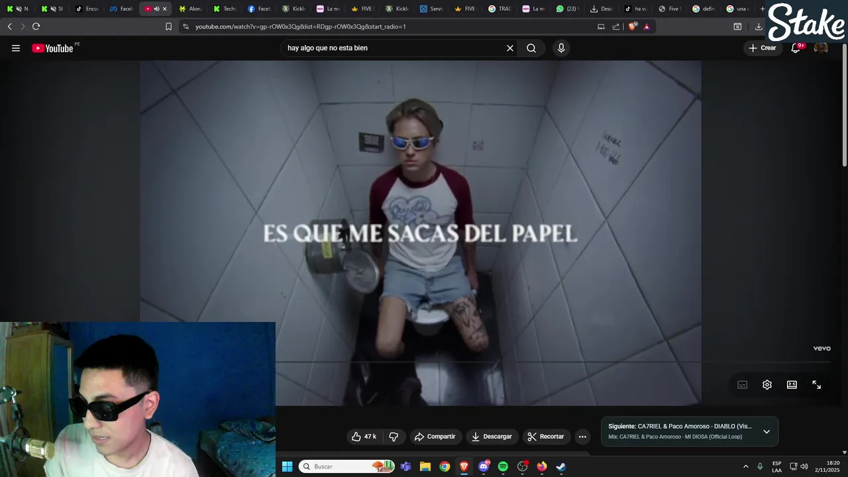Open the account avatar menu

pyautogui.click(x=821, y=48)
